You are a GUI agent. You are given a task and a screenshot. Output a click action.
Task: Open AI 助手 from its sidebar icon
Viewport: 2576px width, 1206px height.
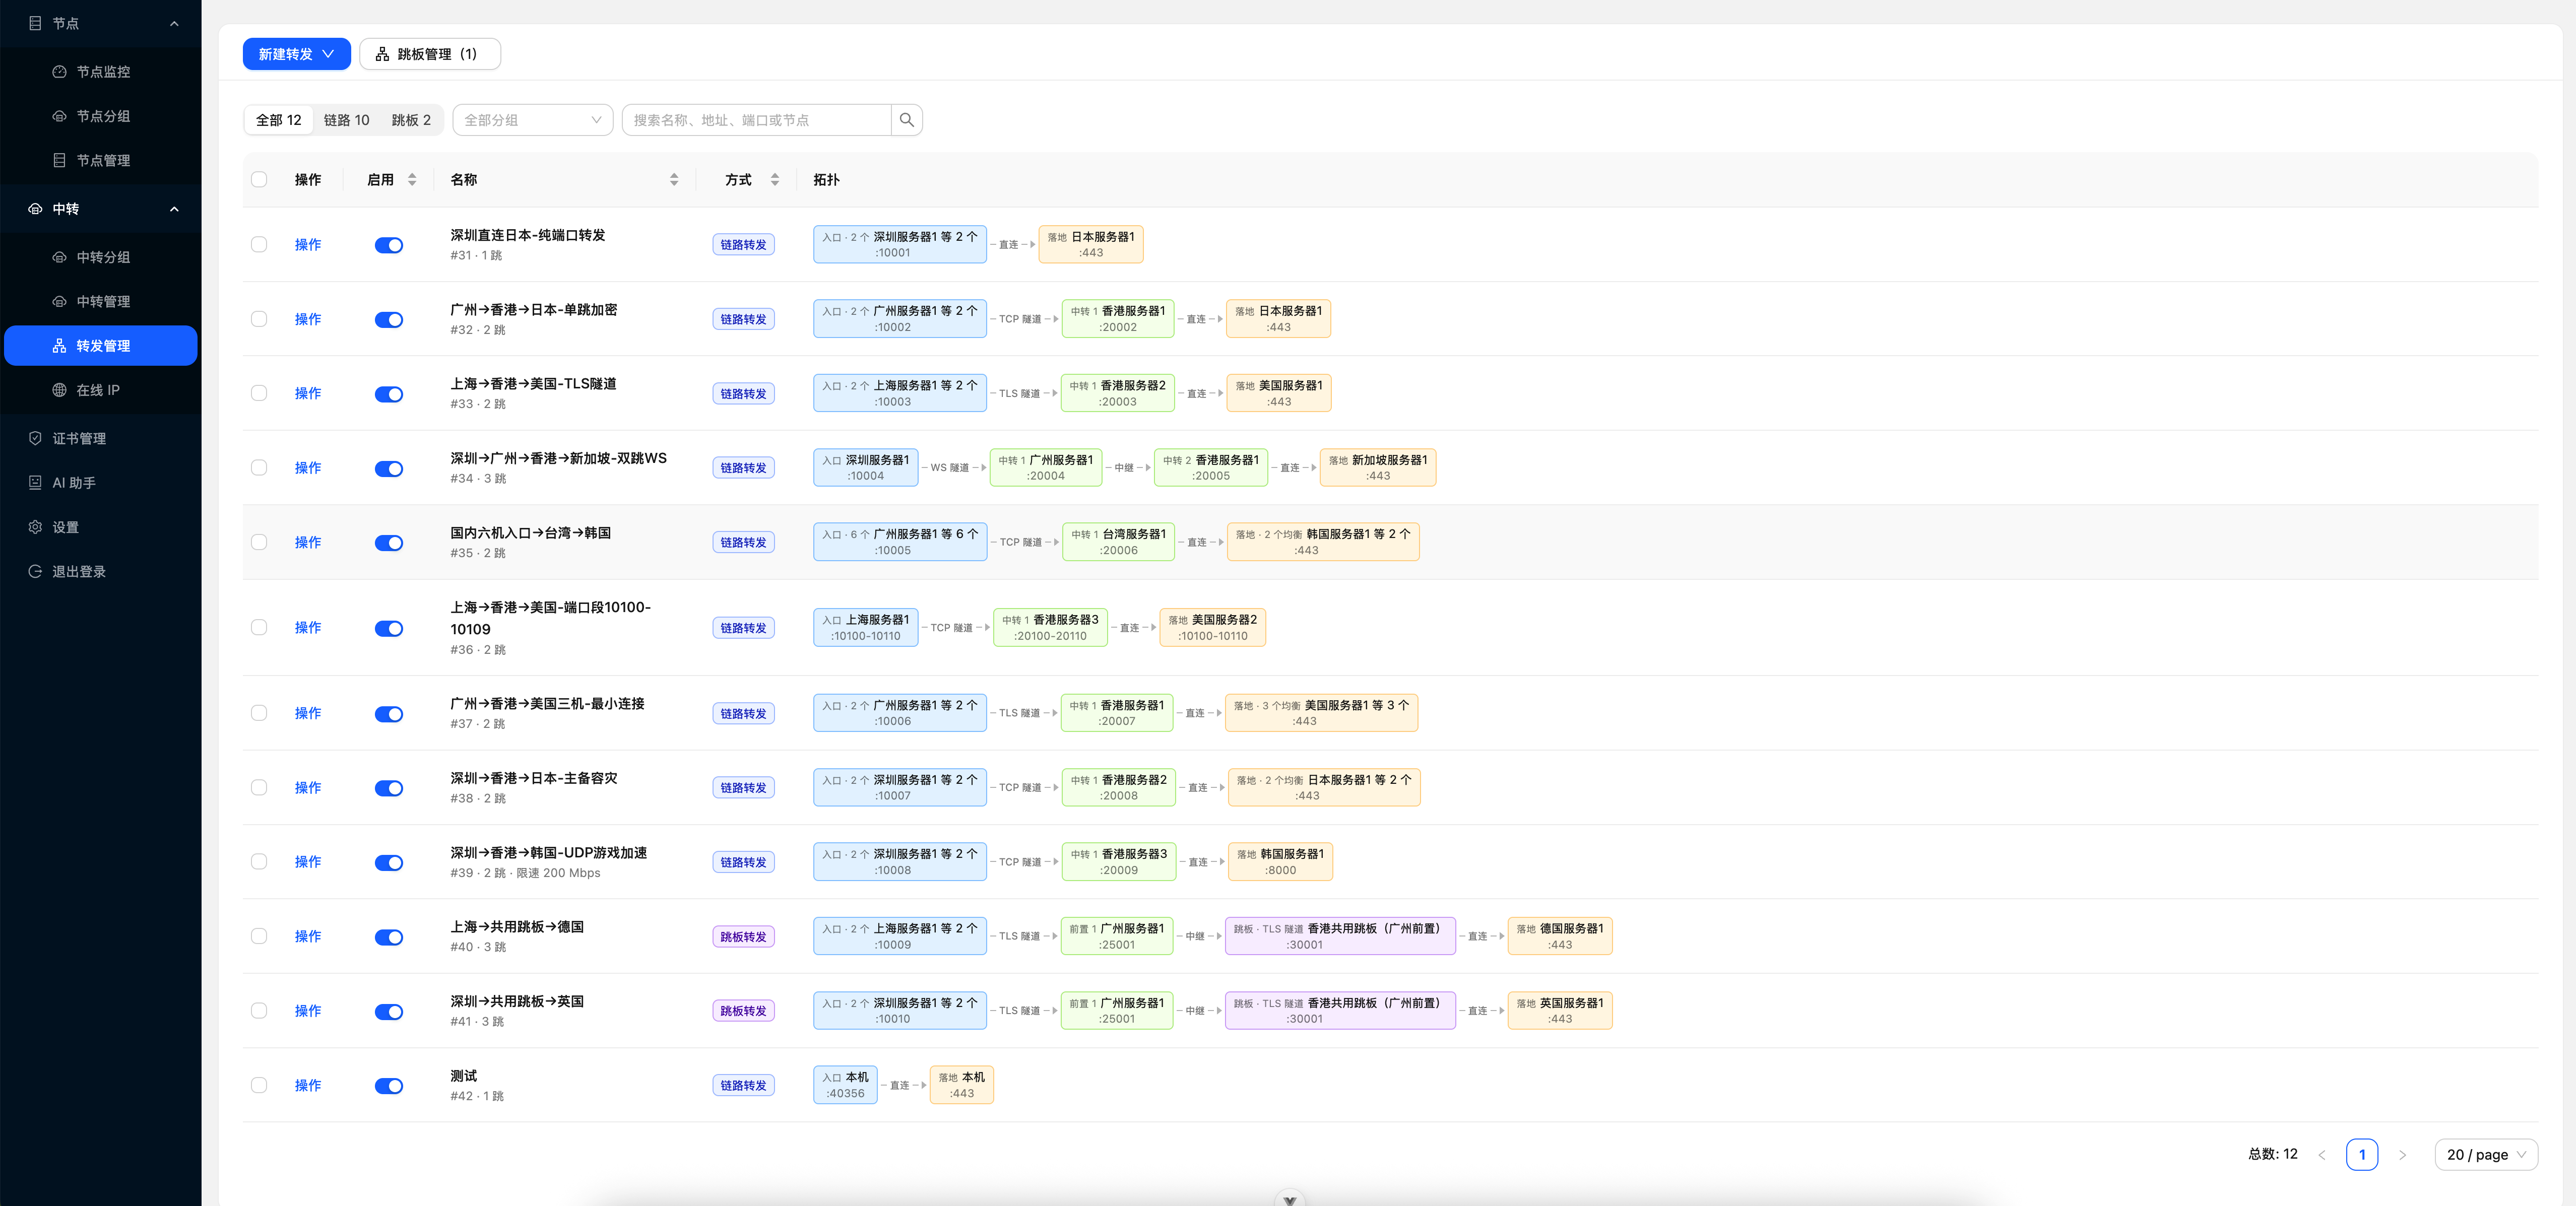35,483
